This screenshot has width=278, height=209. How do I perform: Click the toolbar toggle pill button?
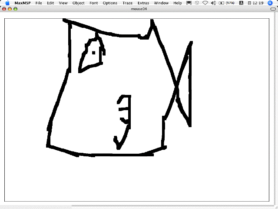tap(273, 9)
